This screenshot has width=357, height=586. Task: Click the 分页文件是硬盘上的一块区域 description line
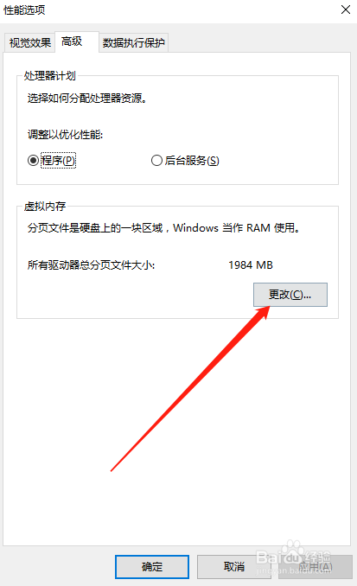click(x=163, y=227)
